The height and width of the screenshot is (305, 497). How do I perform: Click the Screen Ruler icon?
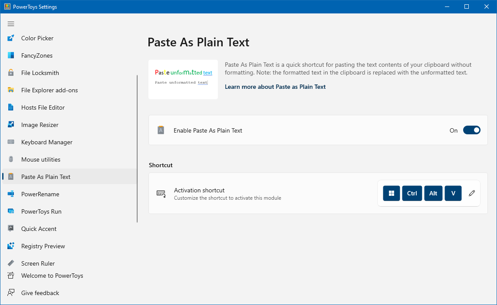point(11,263)
